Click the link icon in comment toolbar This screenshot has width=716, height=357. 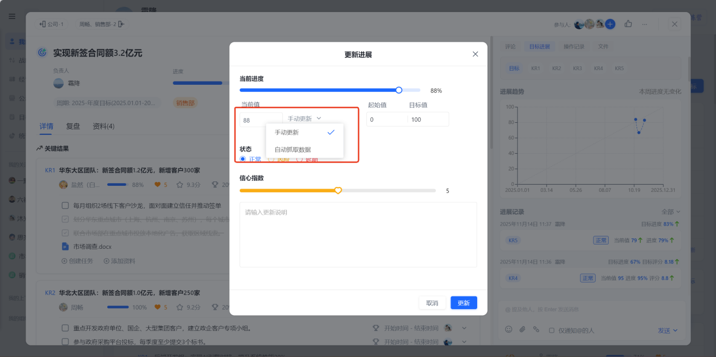tap(536, 329)
